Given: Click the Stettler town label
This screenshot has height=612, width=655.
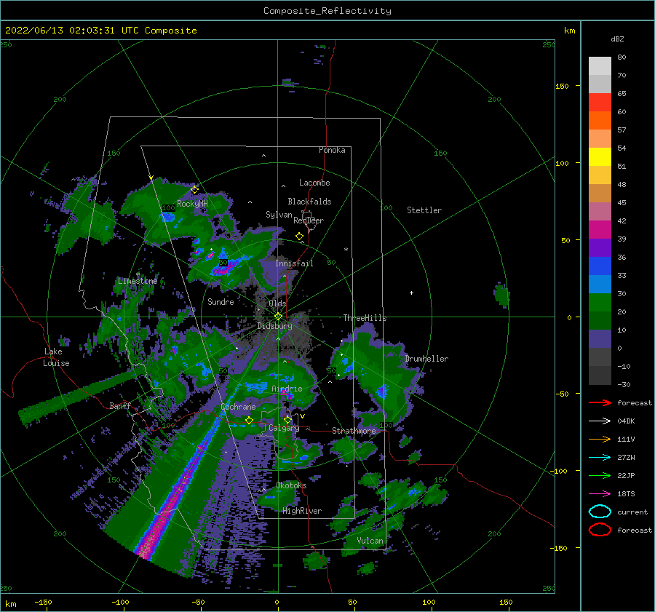Looking at the screenshot, I should (424, 210).
